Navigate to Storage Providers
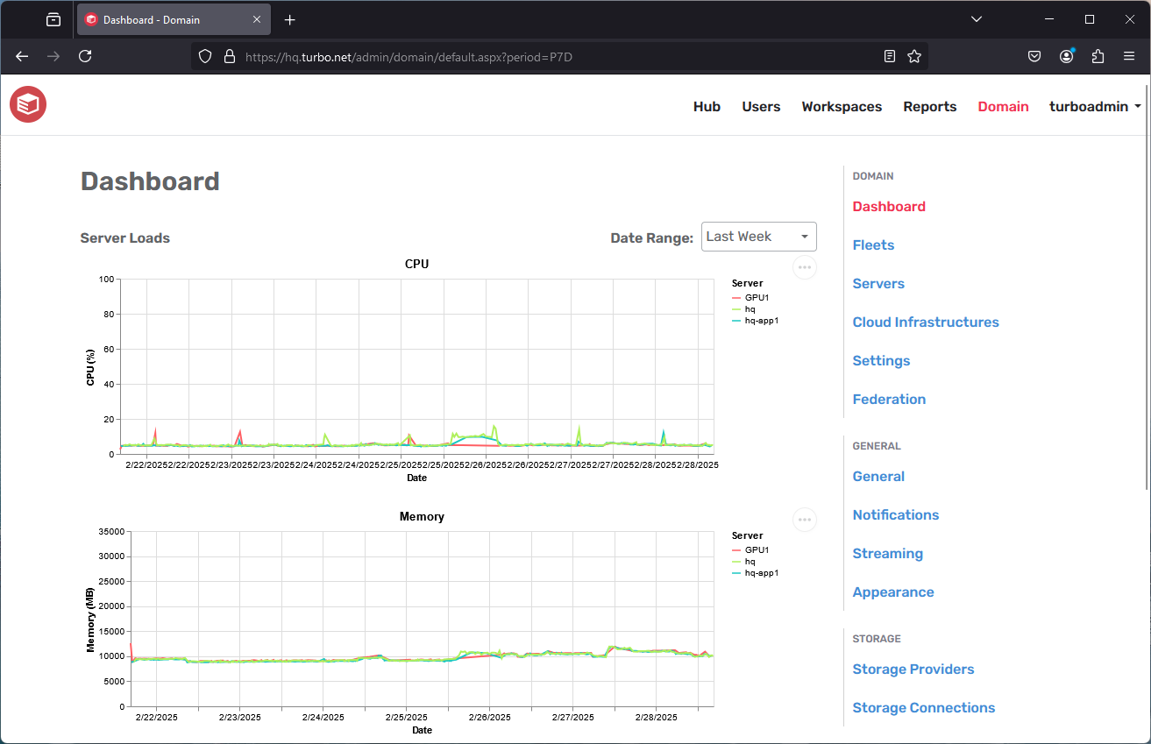Image resolution: width=1151 pixels, height=744 pixels. coord(913,669)
